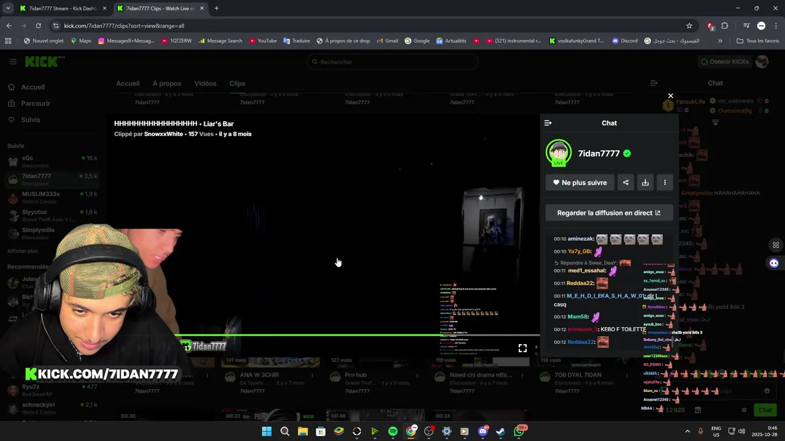Open chat settings gear icon
Viewport: 785px width, 441px height.
[744, 410]
